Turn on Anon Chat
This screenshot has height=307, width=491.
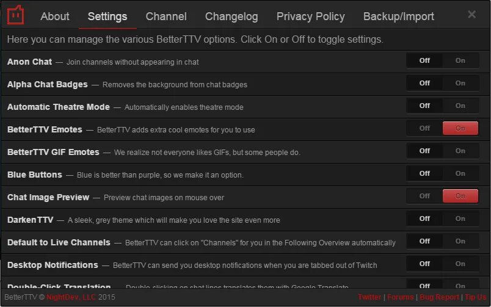tap(460, 60)
